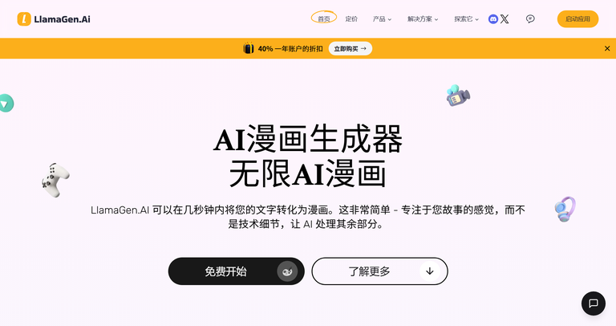Expand the 解决方案 dropdown menu

pos(423,19)
